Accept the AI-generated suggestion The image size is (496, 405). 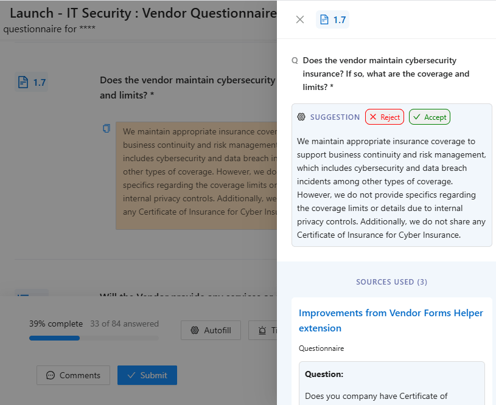tap(429, 117)
